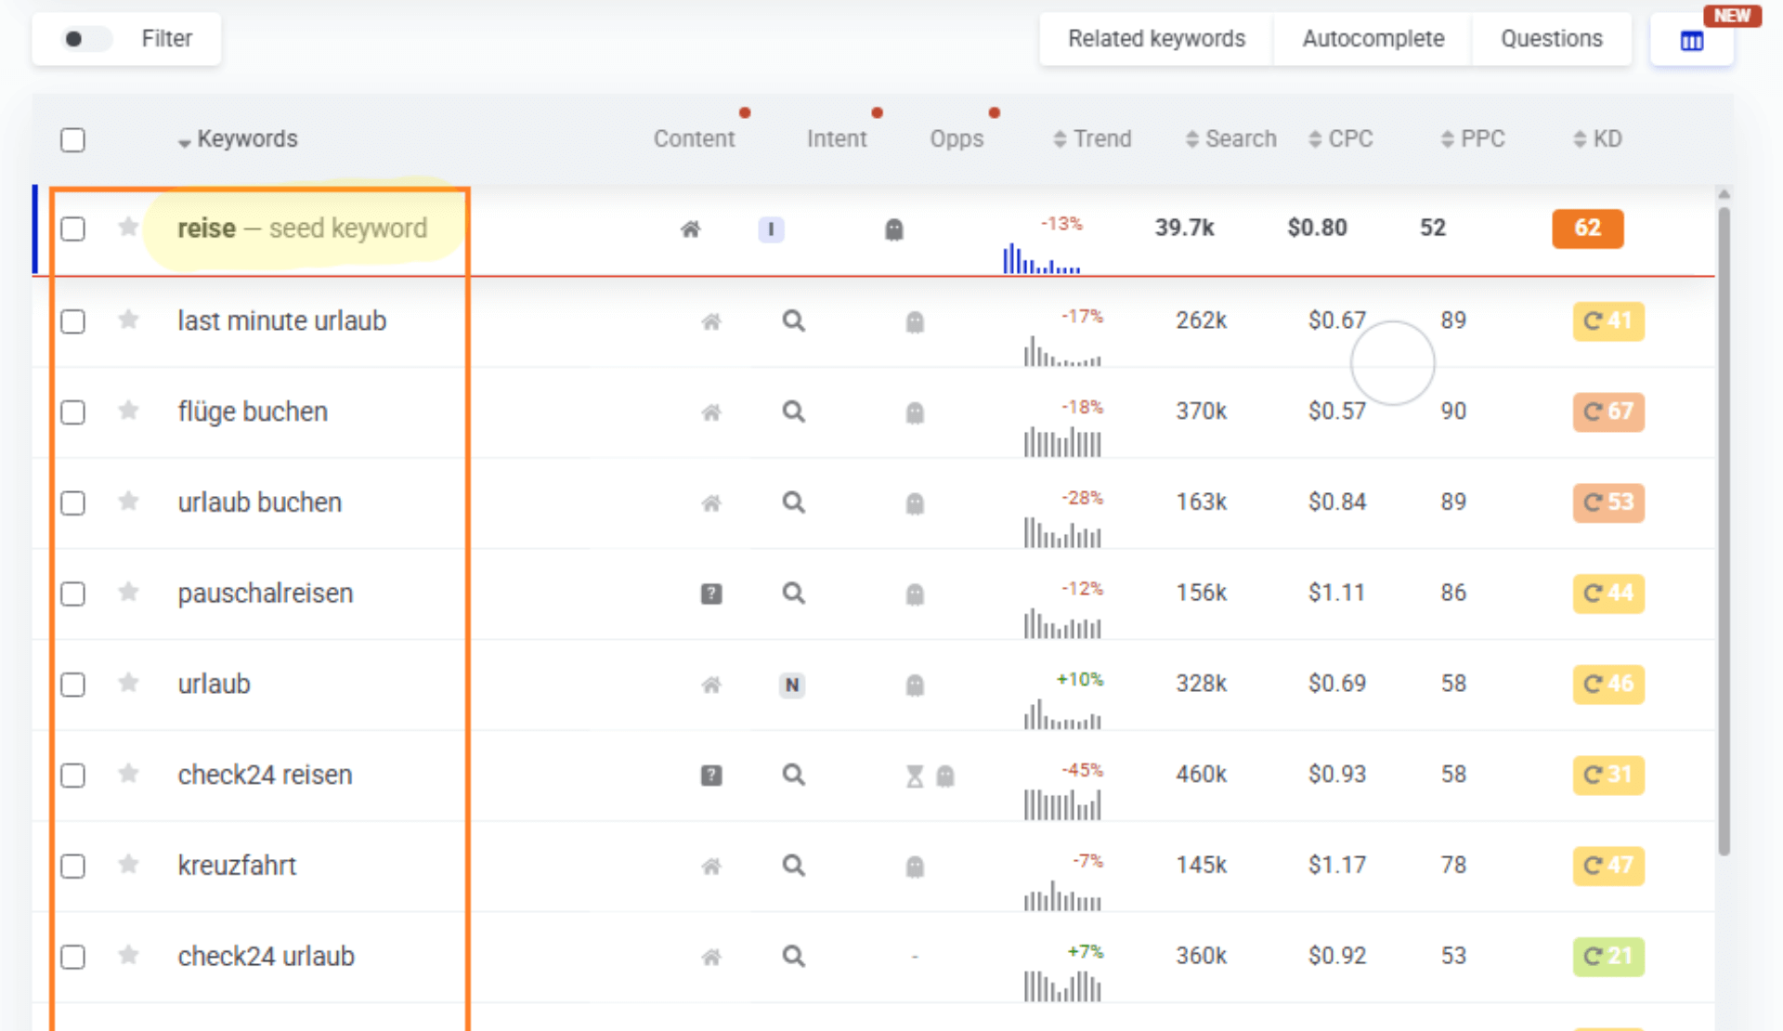The width and height of the screenshot is (1783, 1031).
Task: Select the checkbox next to 'kreuzfahrt'
Action: tap(72, 866)
